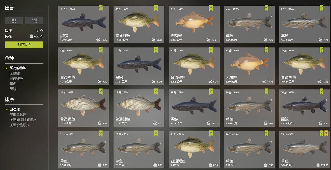Switch to large grid view icon
The image size is (331, 170).
click(x=14, y=21)
